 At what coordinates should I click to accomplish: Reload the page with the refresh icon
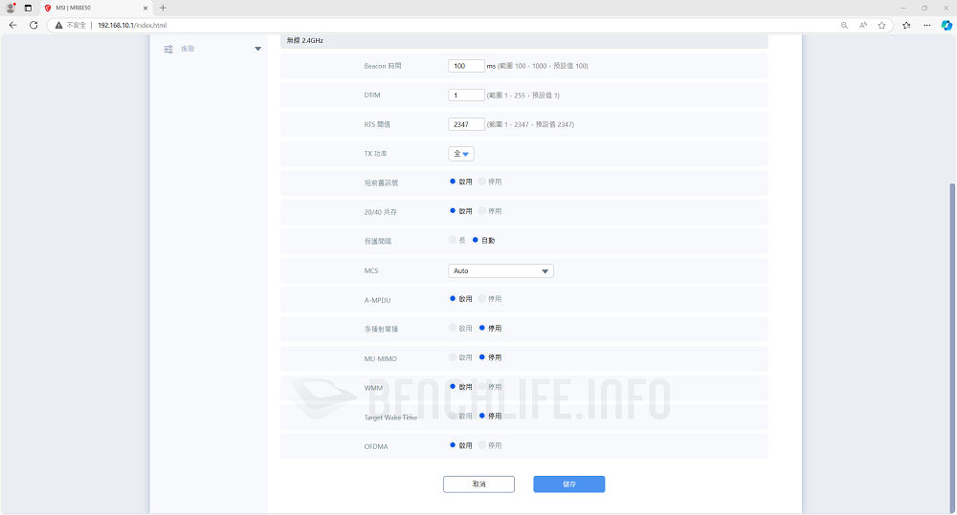pyautogui.click(x=33, y=25)
